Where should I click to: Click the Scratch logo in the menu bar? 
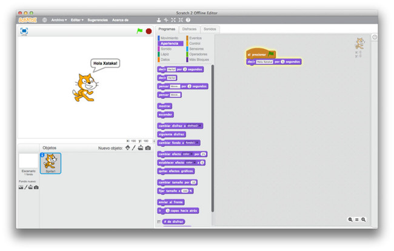(x=28, y=20)
